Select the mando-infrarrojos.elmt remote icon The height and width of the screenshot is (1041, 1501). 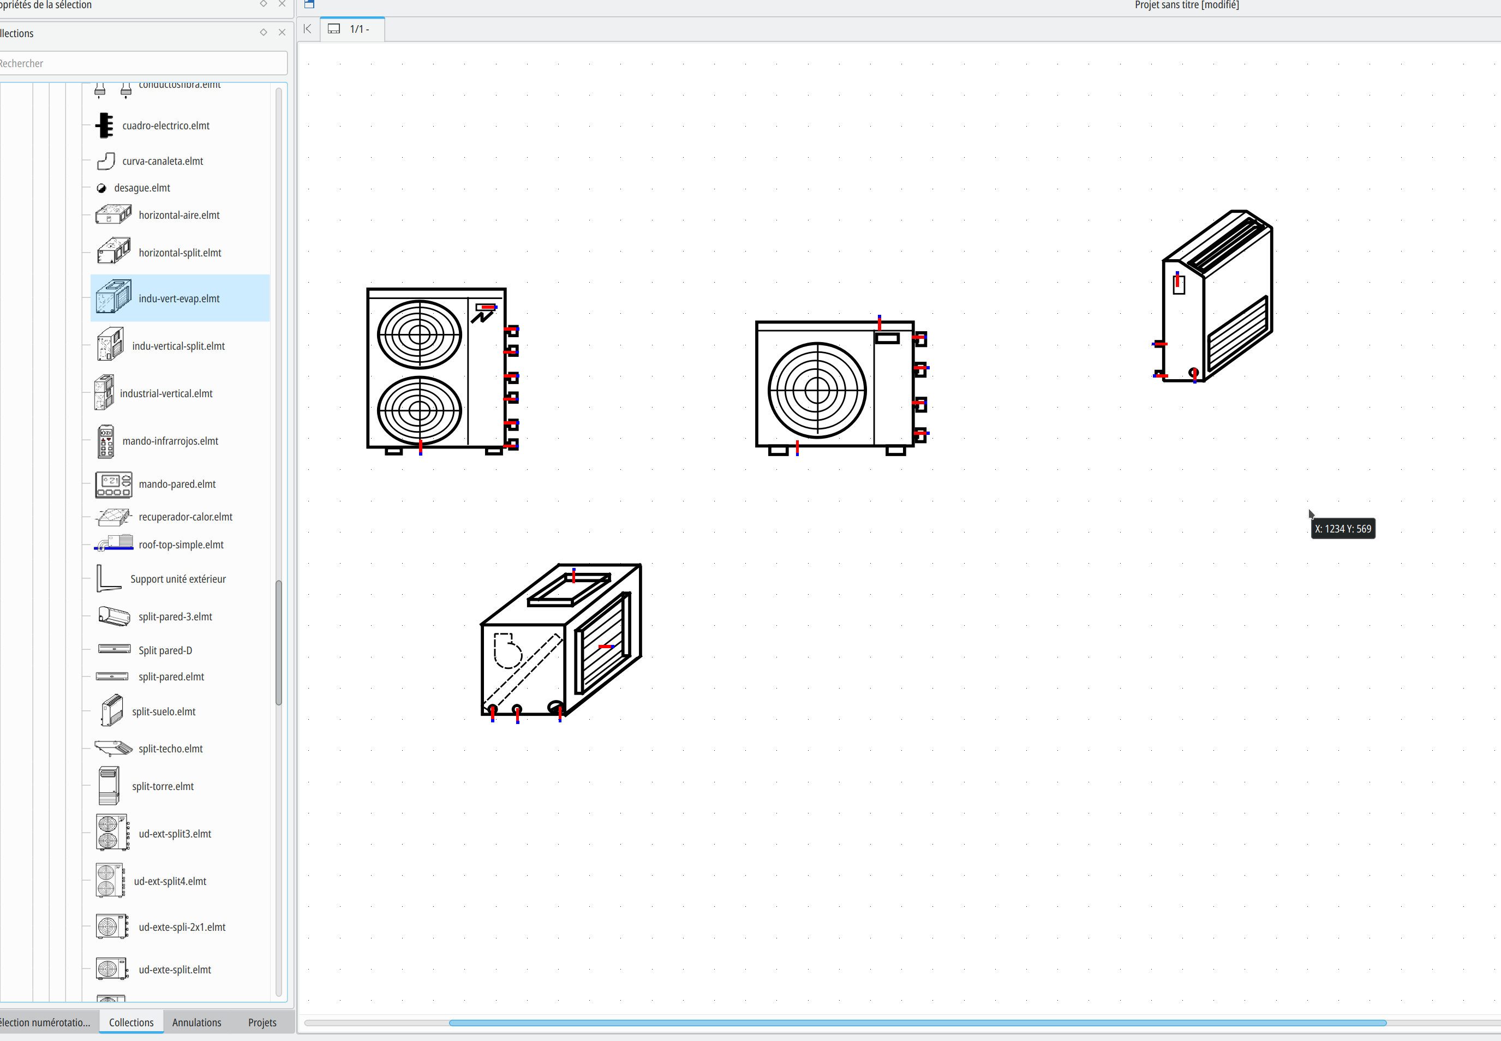pyautogui.click(x=106, y=441)
